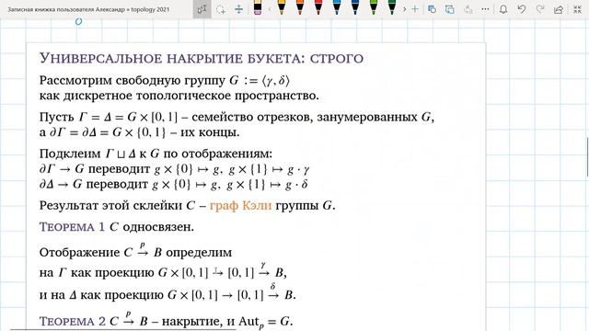Click the small blue ink mark above the note
589x331 pixels.
(78, 22)
